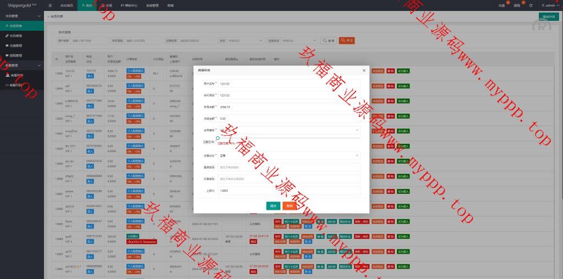
Task: Click the orange 导出 export button
Action: (346, 41)
